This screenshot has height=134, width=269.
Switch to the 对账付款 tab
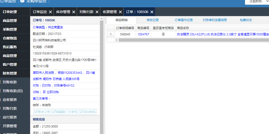(86, 12)
